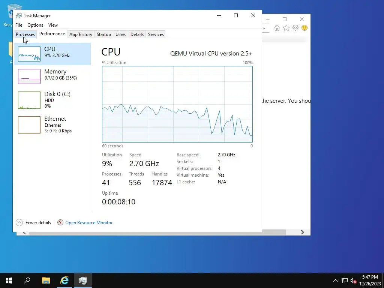Click the Virtual machine value Yes
Image resolution: width=384 pixels, height=288 pixels.
(x=221, y=175)
